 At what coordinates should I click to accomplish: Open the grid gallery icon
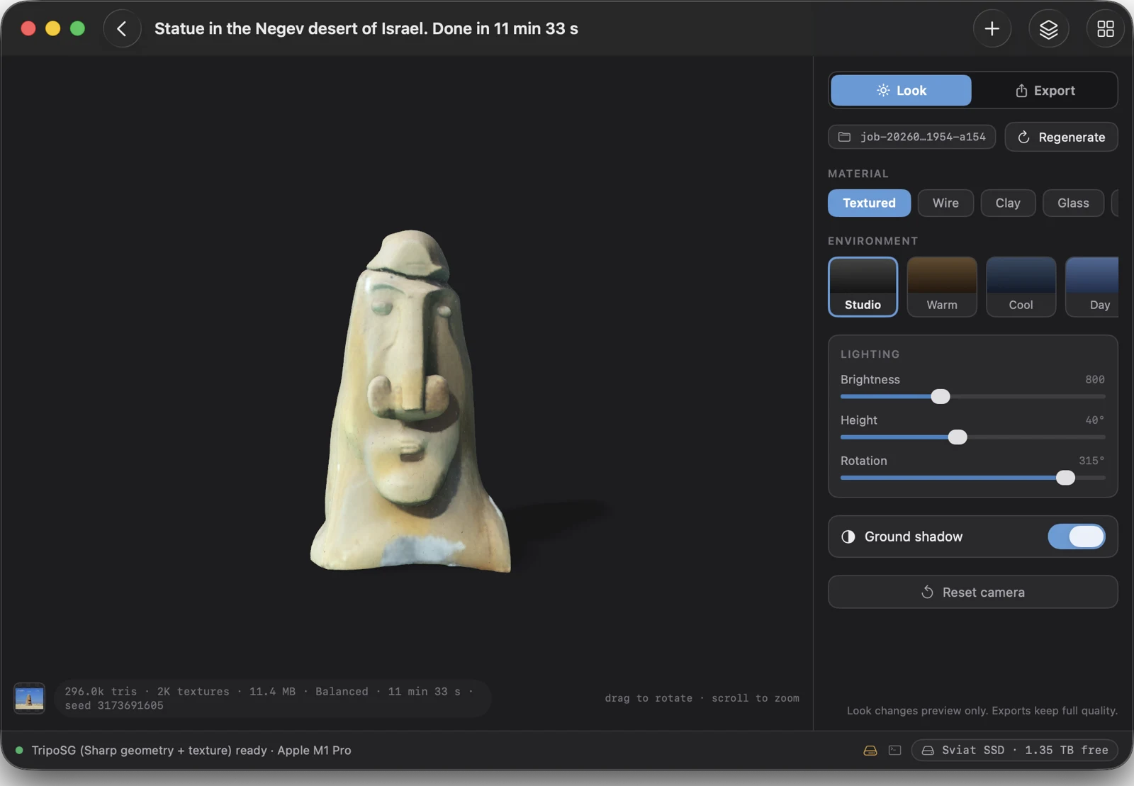[1105, 28]
